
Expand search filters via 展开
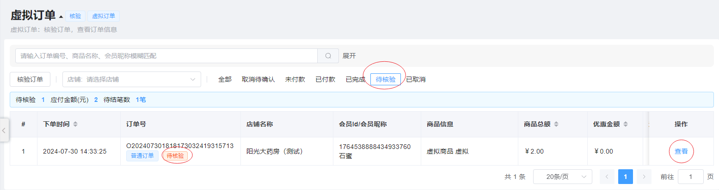349,56
